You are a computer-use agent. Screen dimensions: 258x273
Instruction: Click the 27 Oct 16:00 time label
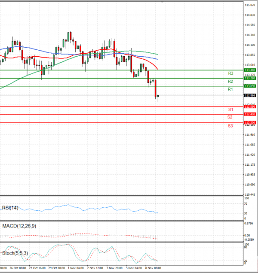click(x=37, y=268)
